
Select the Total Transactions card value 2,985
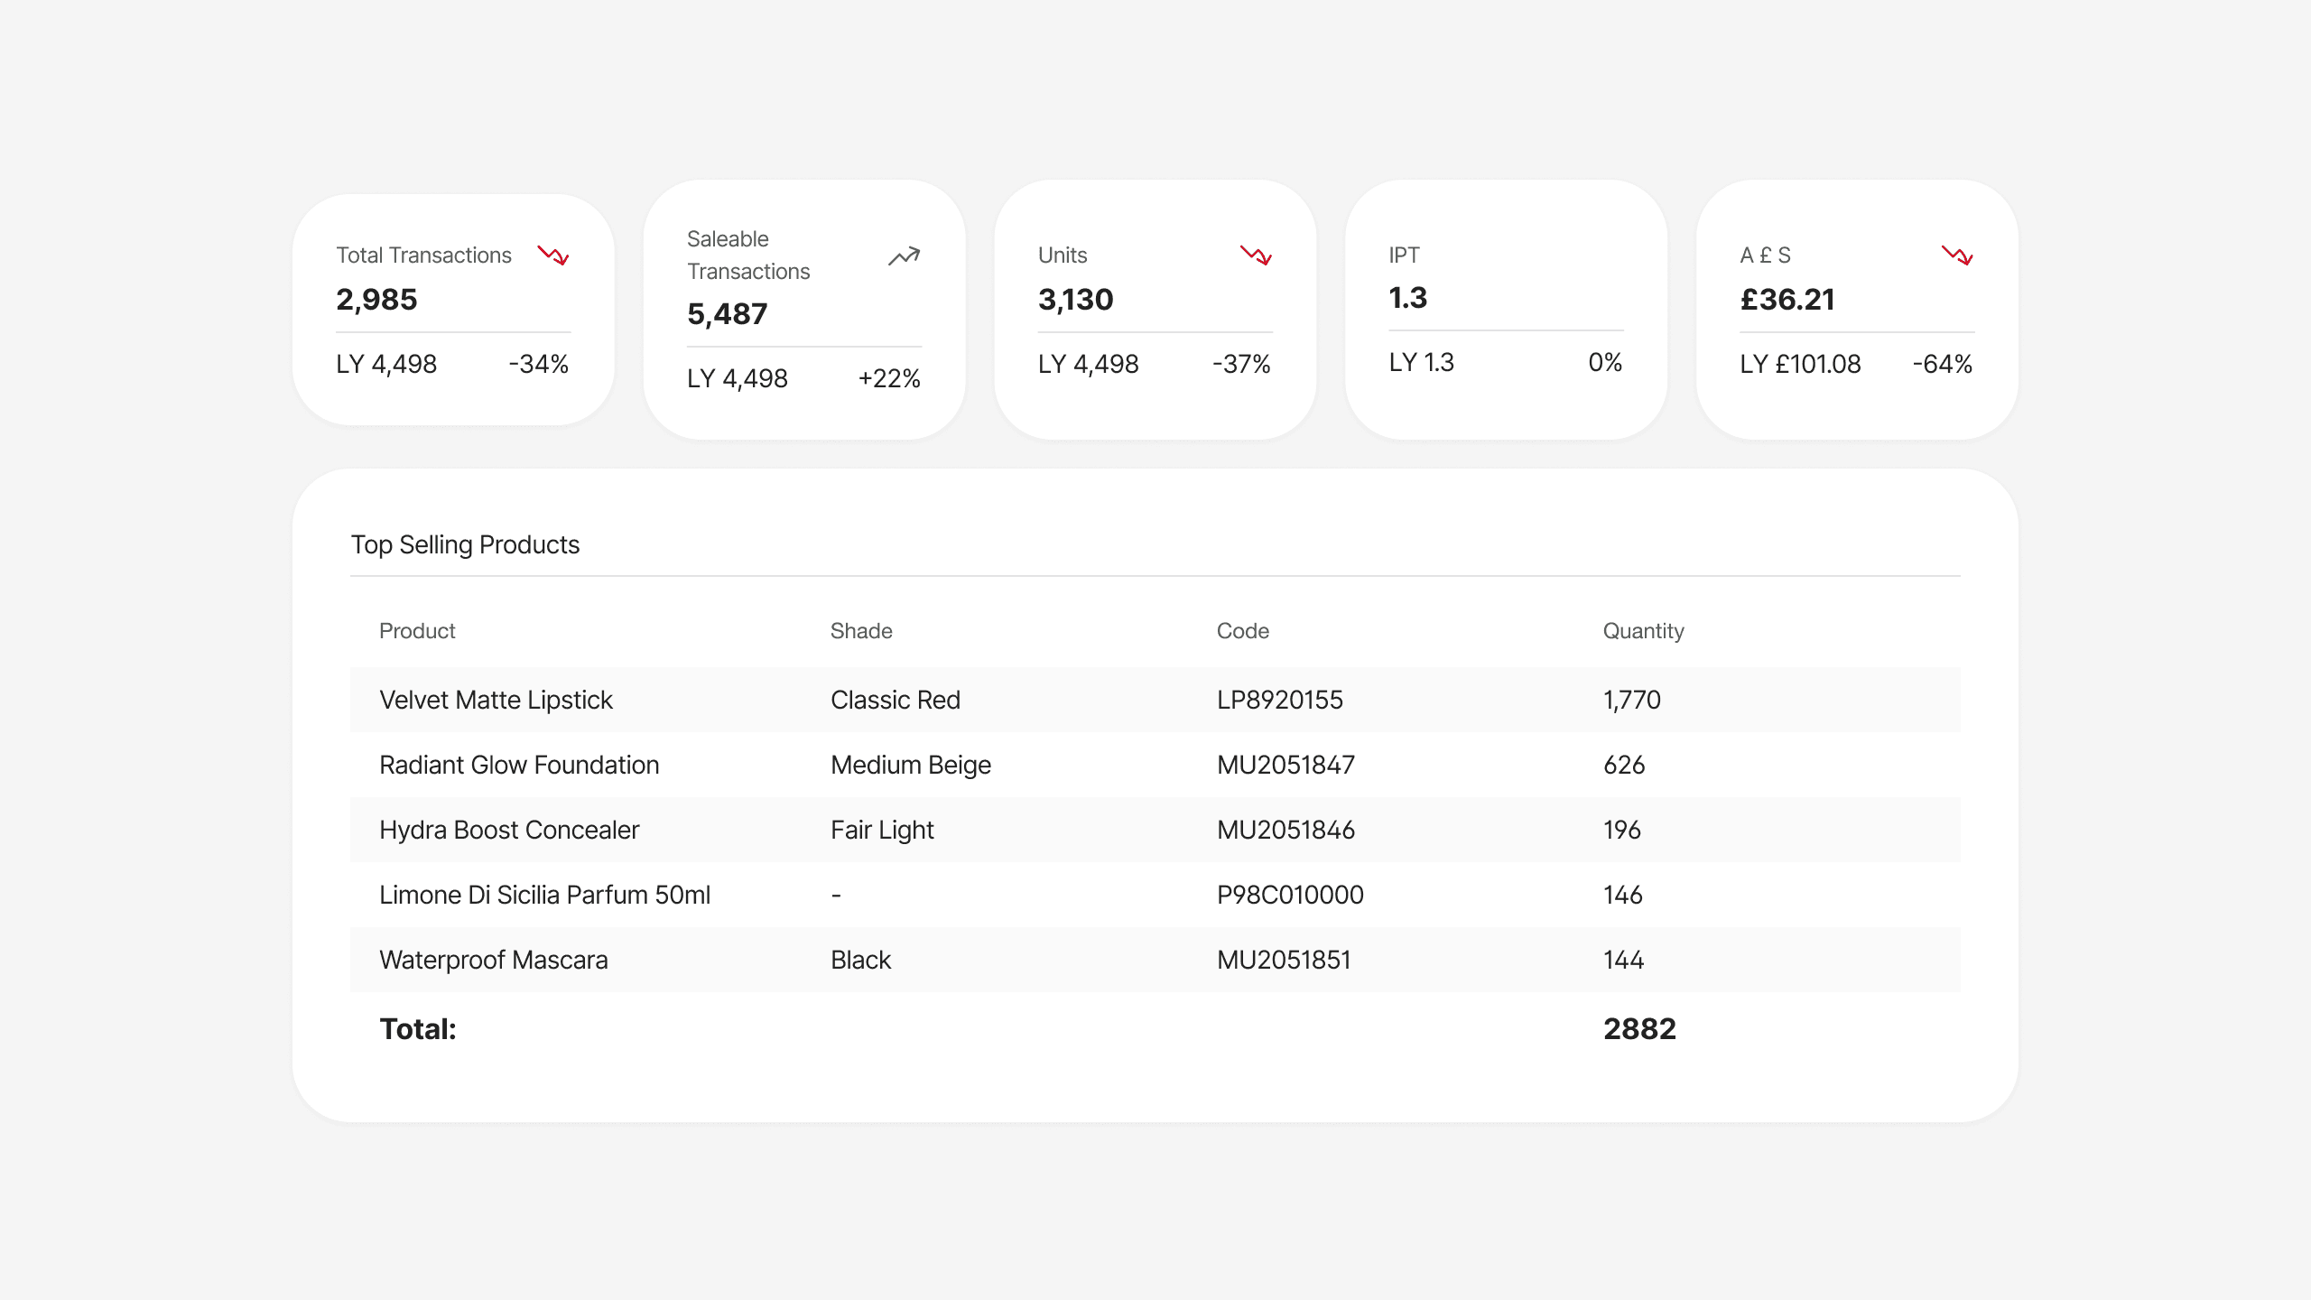(376, 300)
